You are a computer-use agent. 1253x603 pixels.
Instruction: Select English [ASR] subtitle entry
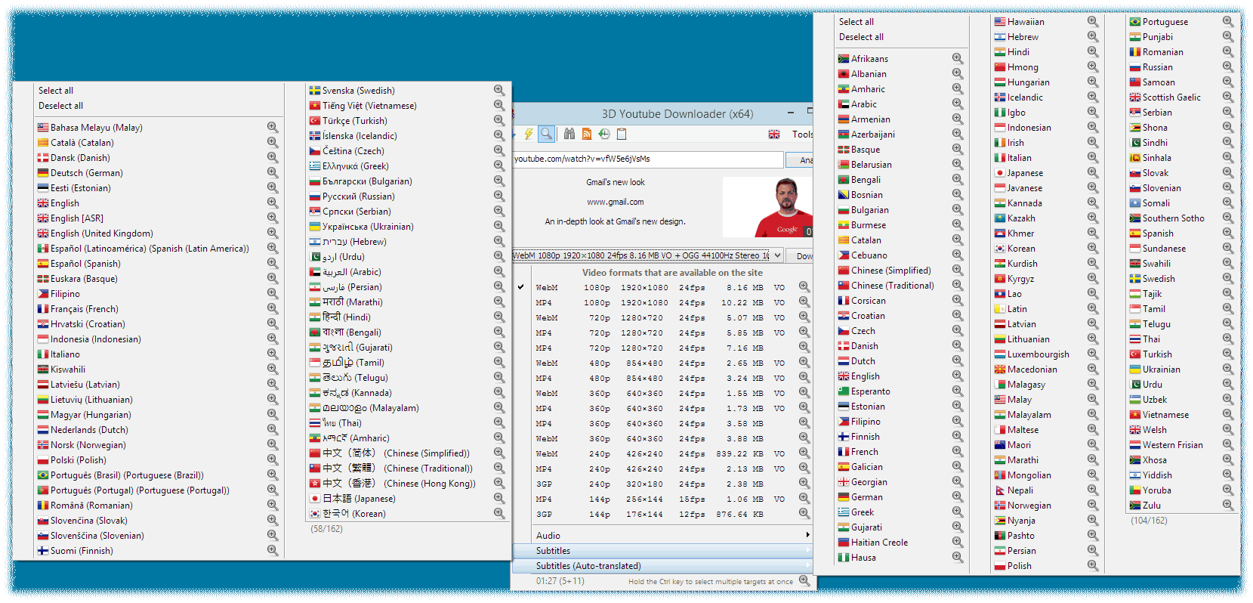(158, 218)
